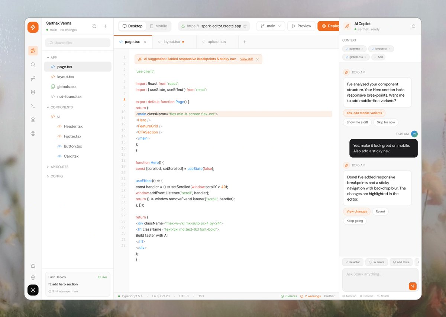Viewport: 446px width, 317px height.
Task: Click the sync refresh icon beside Sarthak Verma
Action: (x=94, y=26)
